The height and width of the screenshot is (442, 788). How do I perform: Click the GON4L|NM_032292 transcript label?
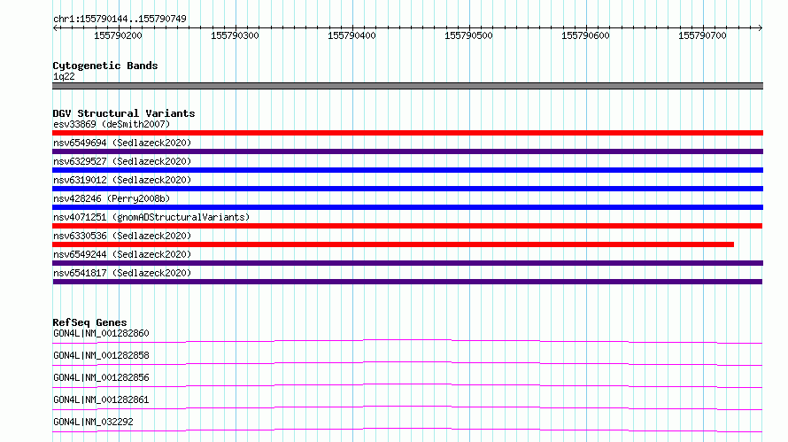[x=93, y=422]
